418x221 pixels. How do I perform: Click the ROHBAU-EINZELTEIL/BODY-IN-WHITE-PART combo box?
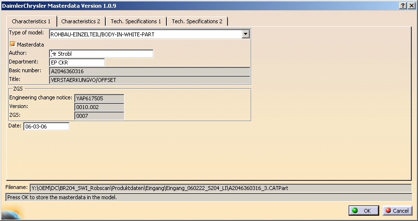(149, 34)
